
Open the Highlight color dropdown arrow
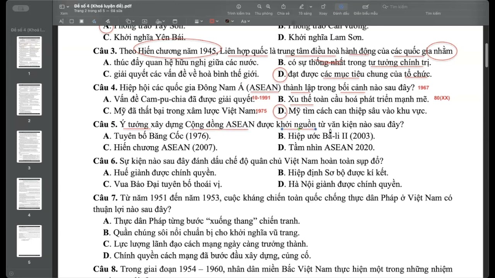pyautogui.click(x=311, y=7)
